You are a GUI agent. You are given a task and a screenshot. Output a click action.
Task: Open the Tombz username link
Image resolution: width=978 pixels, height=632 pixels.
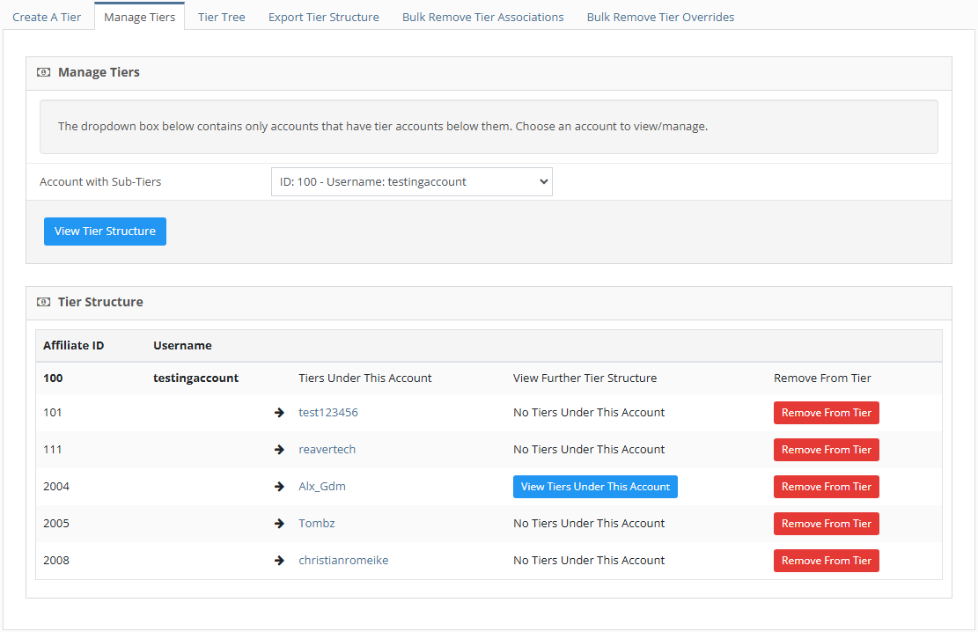(x=317, y=524)
